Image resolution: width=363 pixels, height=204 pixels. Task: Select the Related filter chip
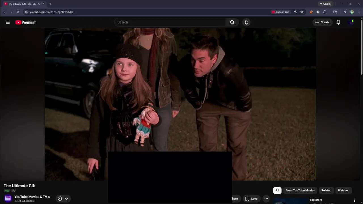[x=326, y=190]
